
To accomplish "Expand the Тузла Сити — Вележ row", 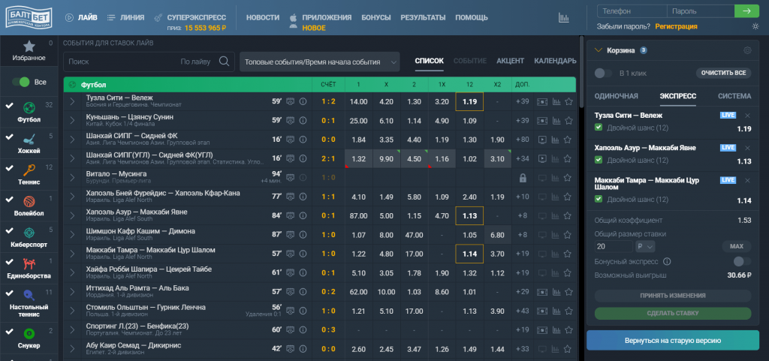I will point(72,101).
